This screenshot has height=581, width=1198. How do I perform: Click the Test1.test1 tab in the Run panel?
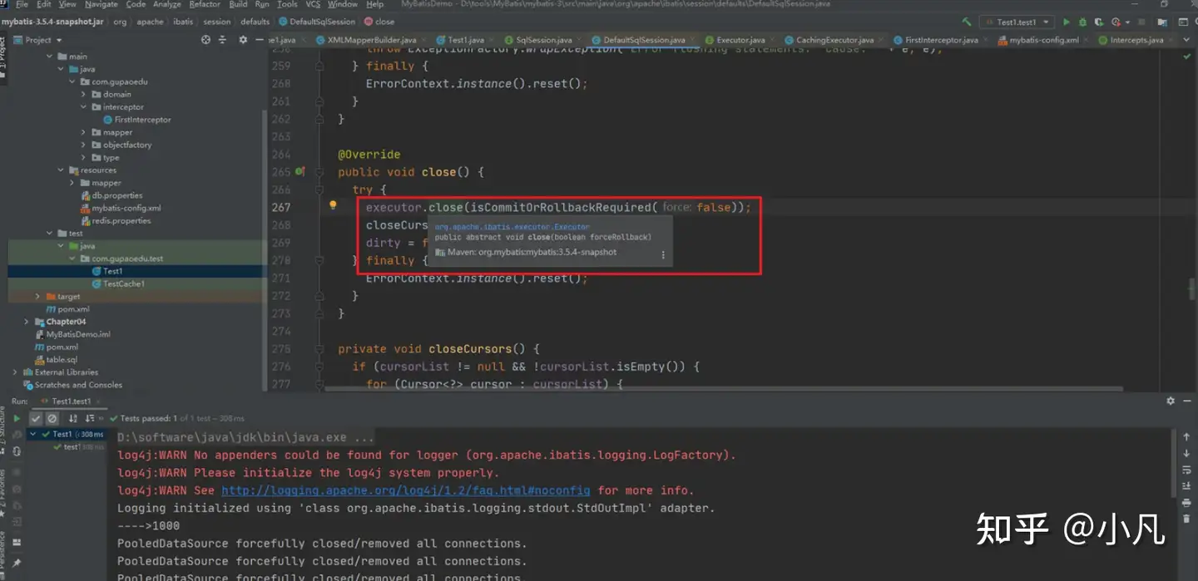pos(72,401)
